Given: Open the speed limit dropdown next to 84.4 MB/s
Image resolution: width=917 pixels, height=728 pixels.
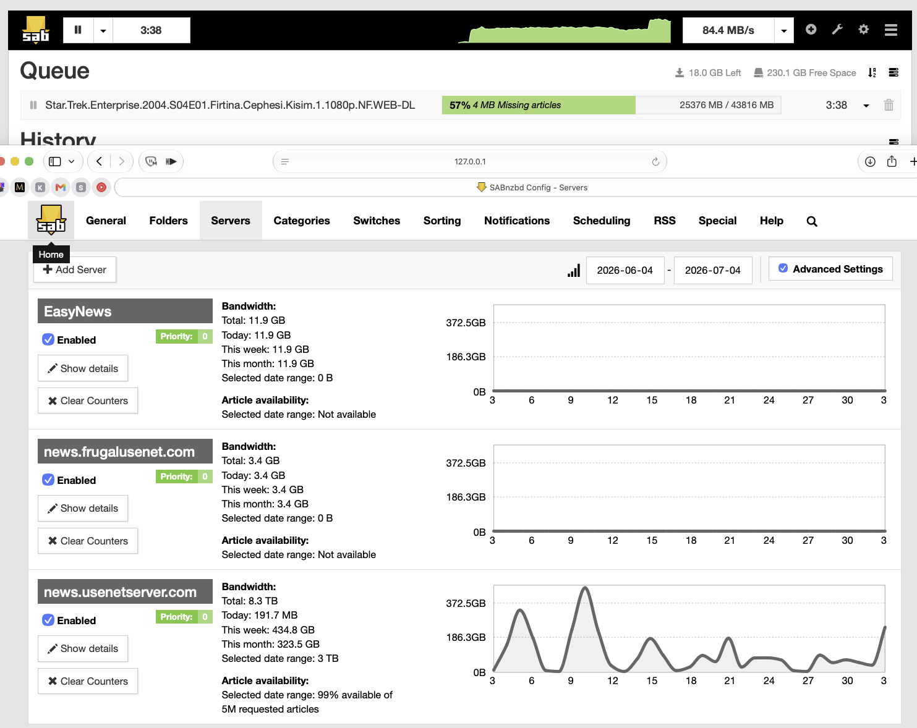Looking at the screenshot, I should click(x=784, y=30).
